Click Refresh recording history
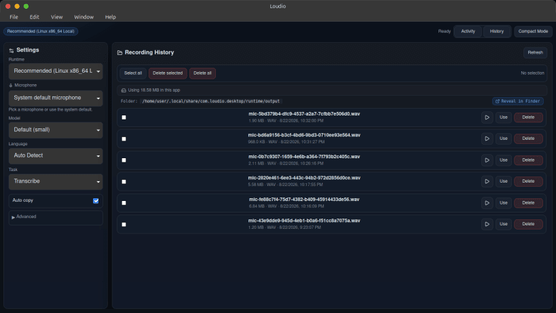 (535, 52)
